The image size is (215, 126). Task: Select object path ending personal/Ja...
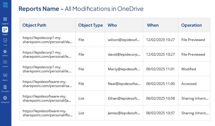tap(47, 98)
